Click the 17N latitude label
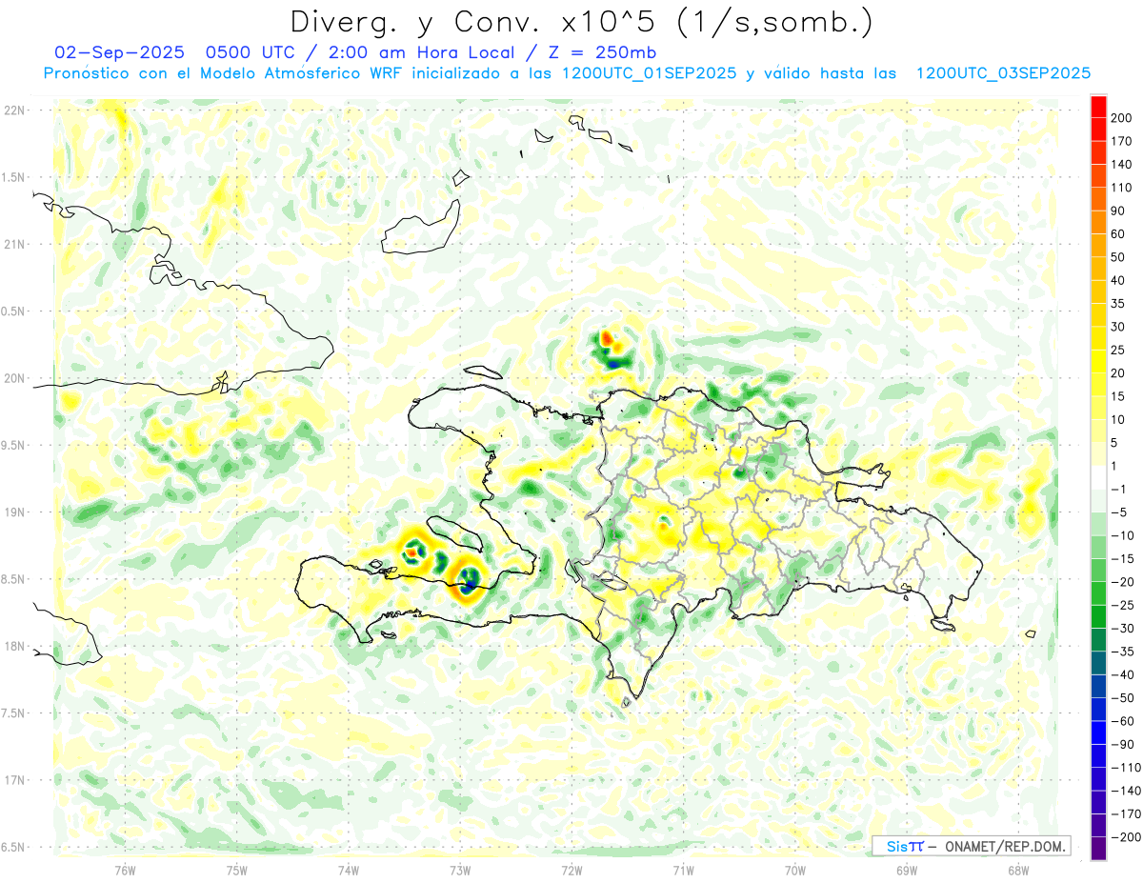 point(14,780)
